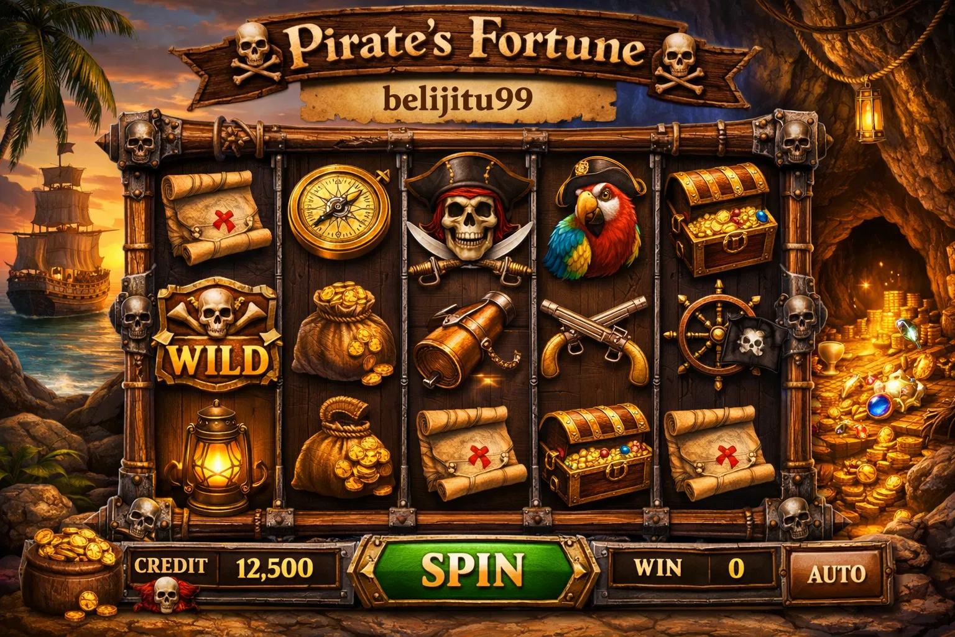955x637 pixels.
Task: Click the belijitu99 parchment banner
Action: [458, 100]
